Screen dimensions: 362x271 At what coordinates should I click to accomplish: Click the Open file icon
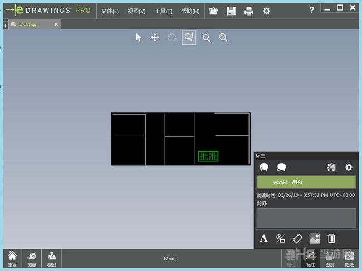pos(213,11)
